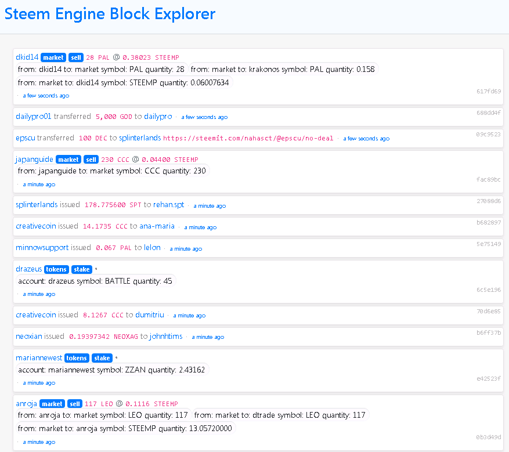Viewport: 509px width, 452px height.
Task: Open transaction hash 70d6e85
Action: 489,311
